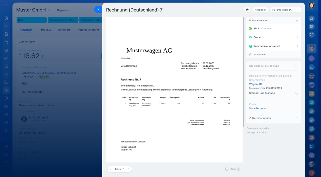This screenshot has height=177, width=321.
Task: Open settings gear in 'An Kunden senden'
Action: (x=297, y=21)
